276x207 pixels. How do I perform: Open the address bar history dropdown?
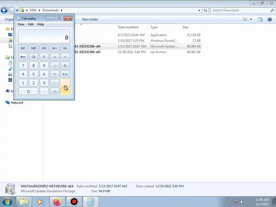coord(199,11)
